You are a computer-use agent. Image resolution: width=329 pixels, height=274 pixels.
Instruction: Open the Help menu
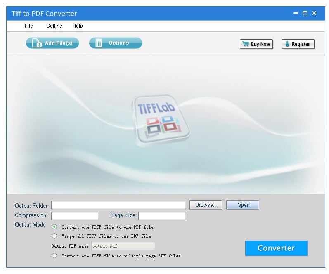click(78, 26)
